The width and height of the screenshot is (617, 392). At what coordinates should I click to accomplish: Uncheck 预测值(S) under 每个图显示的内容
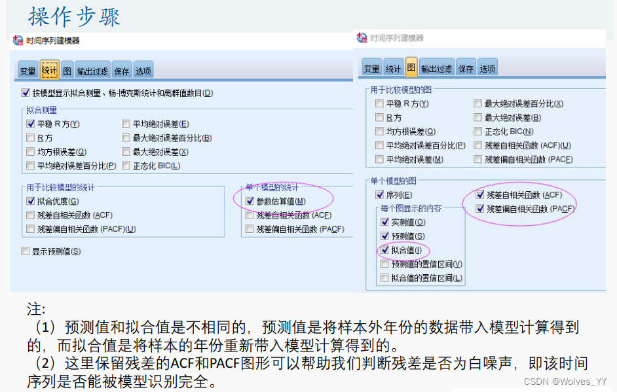coord(385,236)
